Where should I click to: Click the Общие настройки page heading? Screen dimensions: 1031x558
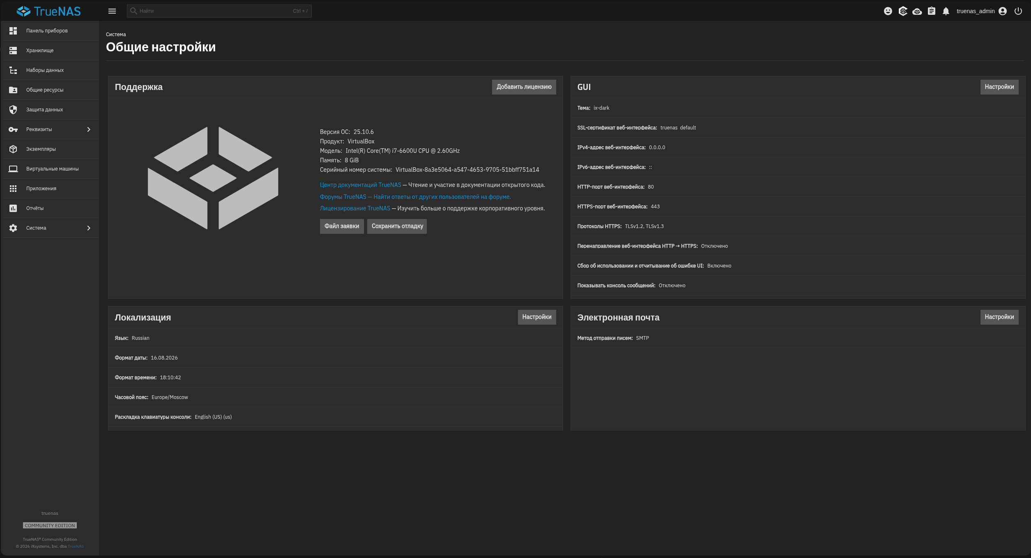point(161,47)
